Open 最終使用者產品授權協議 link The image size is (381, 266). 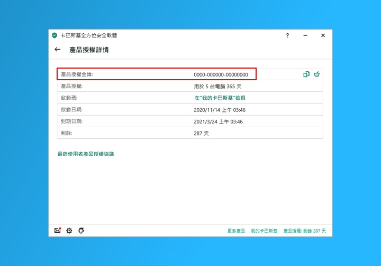click(86, 154)
